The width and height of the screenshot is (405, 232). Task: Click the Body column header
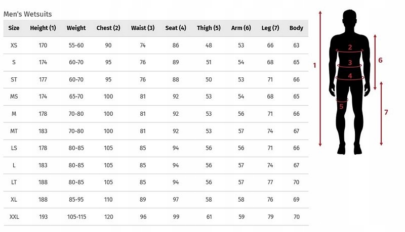tap(296, 28)
